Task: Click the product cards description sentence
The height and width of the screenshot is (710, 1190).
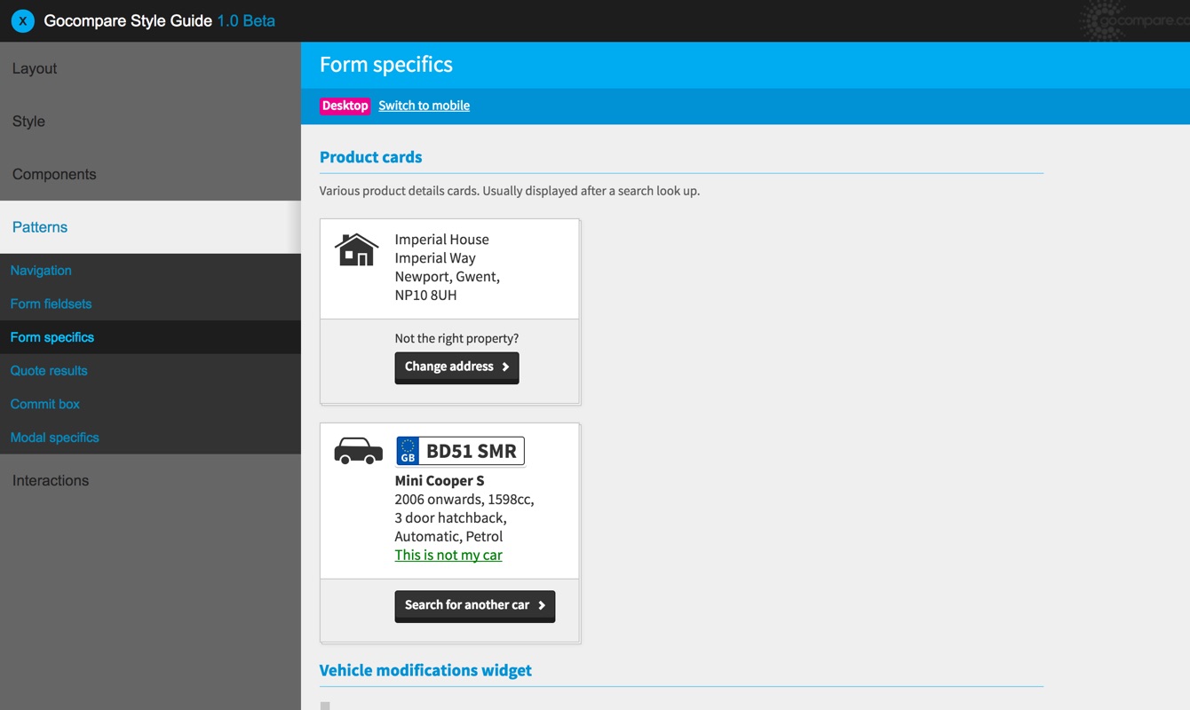Action: (x=510, y=191)
